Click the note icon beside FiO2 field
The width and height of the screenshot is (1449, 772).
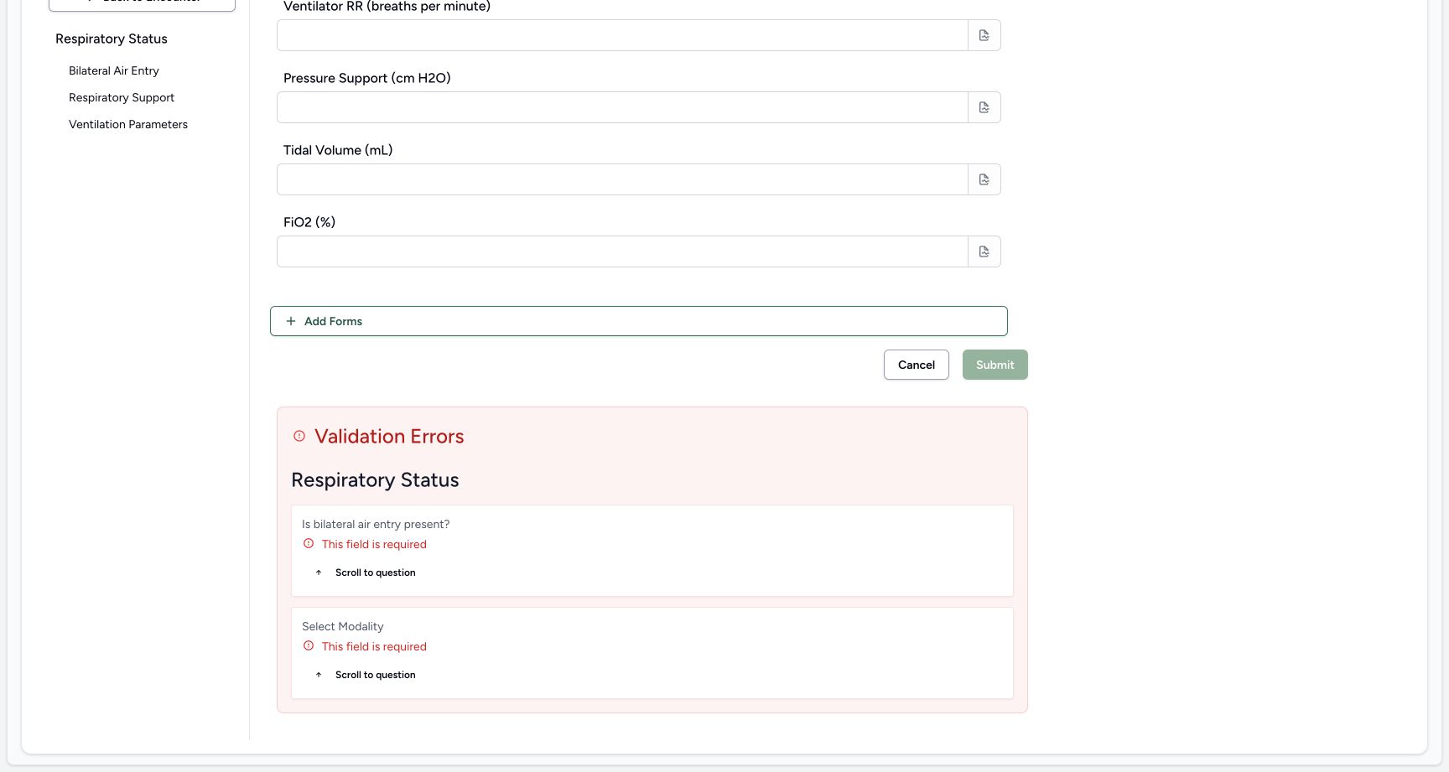984,251
